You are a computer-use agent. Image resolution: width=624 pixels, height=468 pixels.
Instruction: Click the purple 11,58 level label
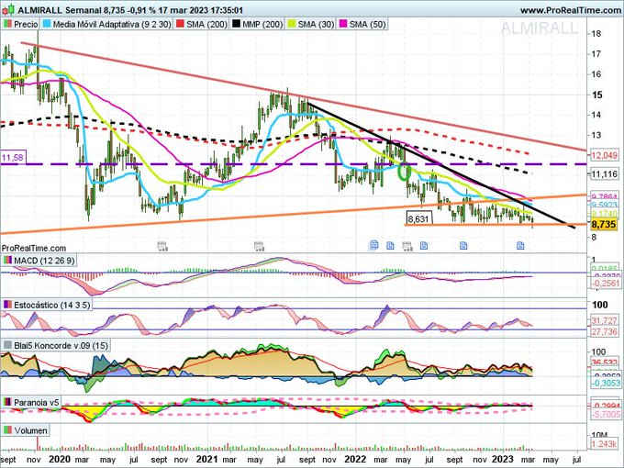coord(12,158)
